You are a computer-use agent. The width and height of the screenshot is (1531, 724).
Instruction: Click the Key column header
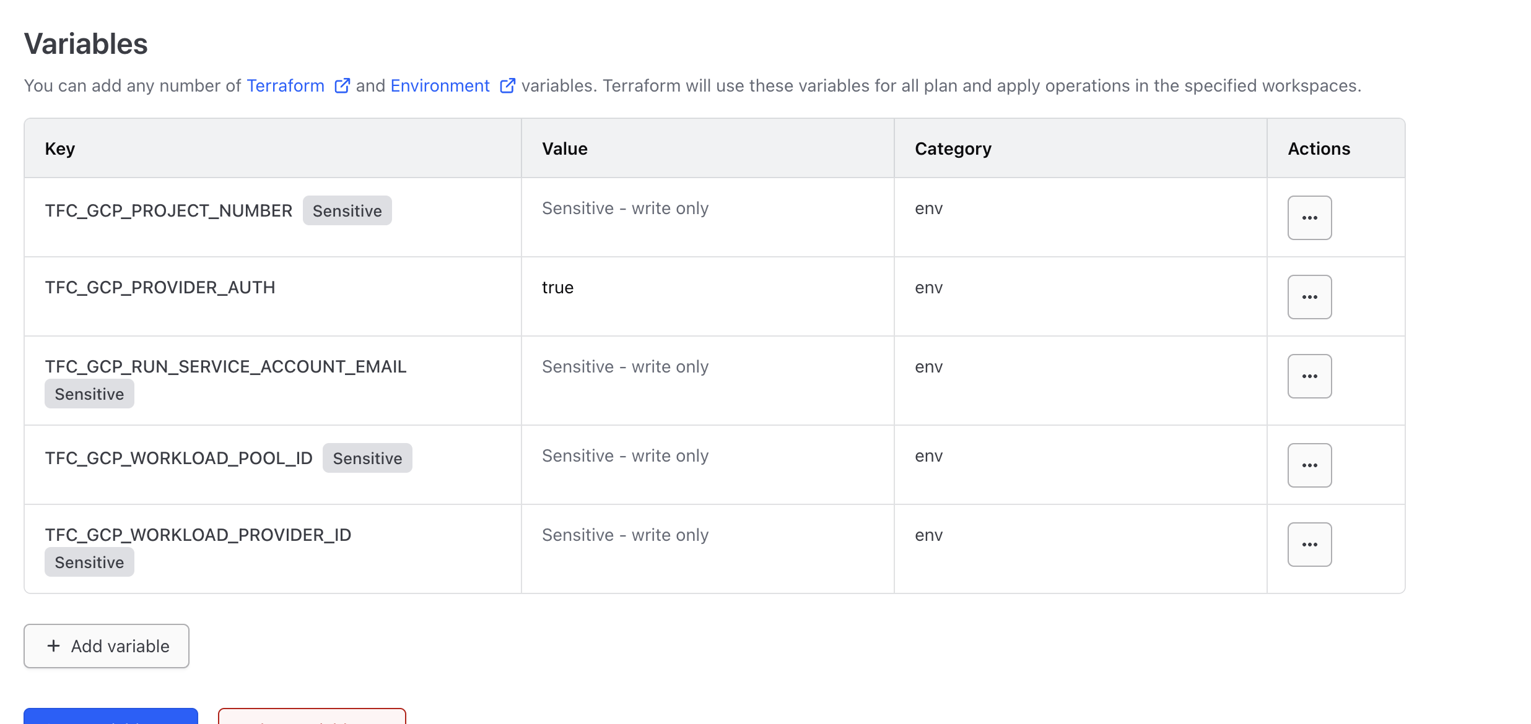click(x=60, y=149)
